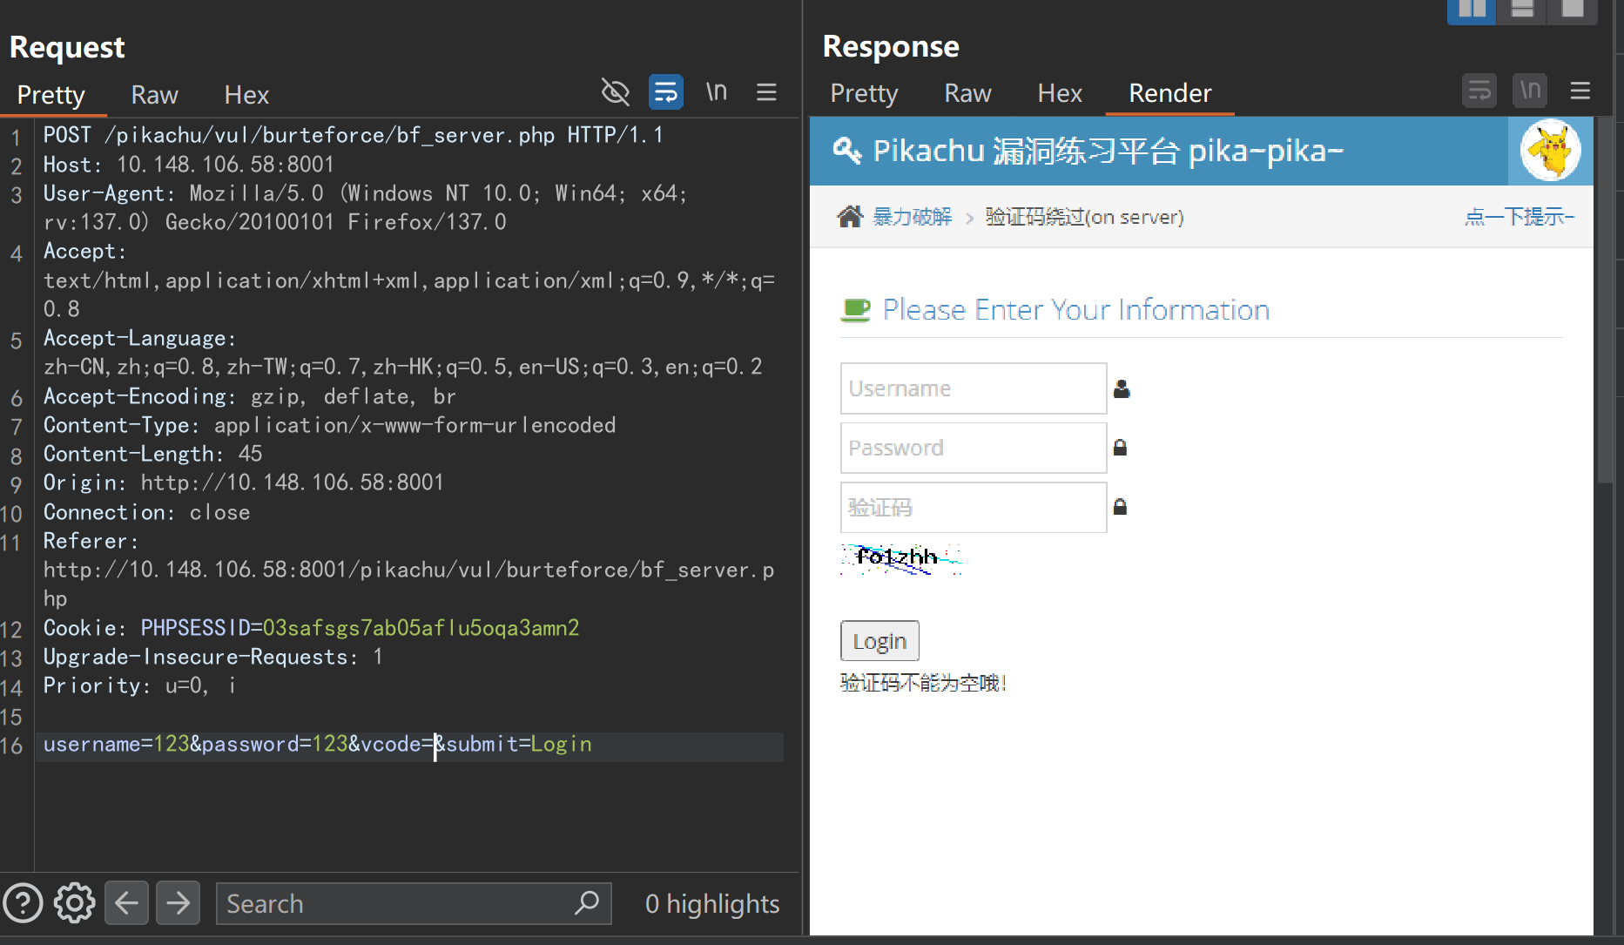This screenshot has height=945, width=1624.
Task: Open the Response panel hamburger menu
Action: tap(1580, 91)
